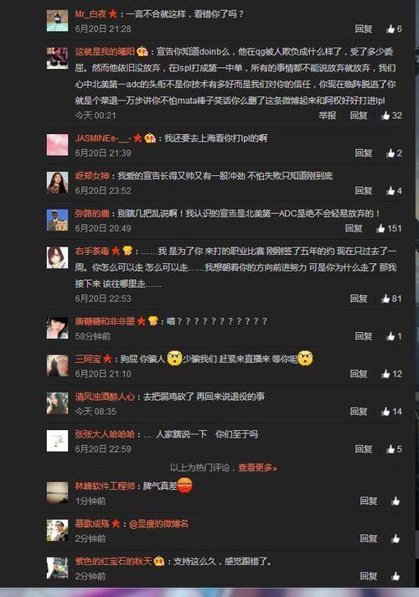The height and width of the screenshot is (597, 419).
Task: Click avatar of 呀郑女神
Action: pyautogui.click(x=58, y=183)
